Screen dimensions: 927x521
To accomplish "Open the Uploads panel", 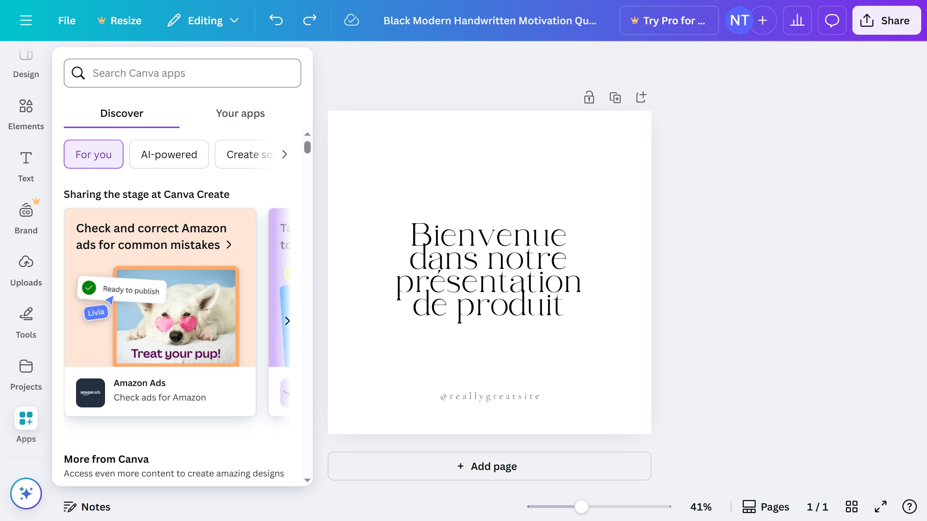I will [26, 271].
